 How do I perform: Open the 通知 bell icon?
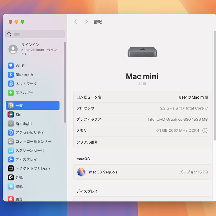pos(11,199)
